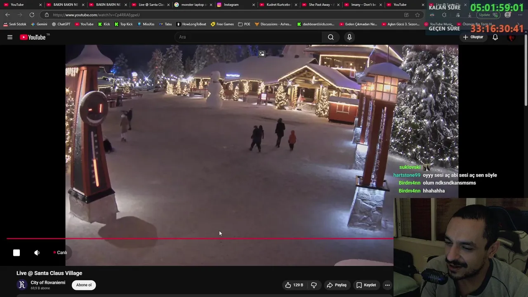Close the first YouTube tab
This screenshot has width=528, height=297.
(40, 5)
